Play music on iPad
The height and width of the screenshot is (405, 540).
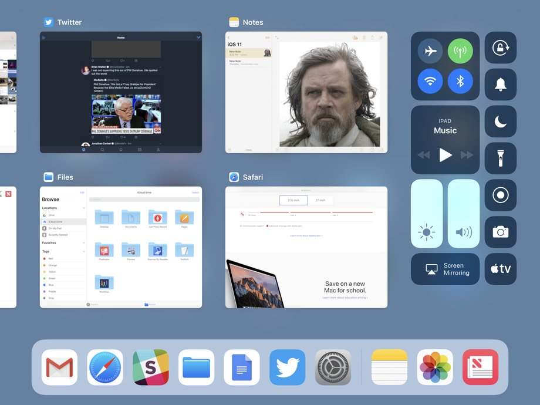(446, 155)
